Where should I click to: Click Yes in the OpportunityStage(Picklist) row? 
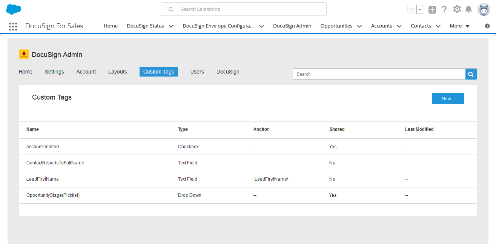pyautogui.click(x=333, y=195)
